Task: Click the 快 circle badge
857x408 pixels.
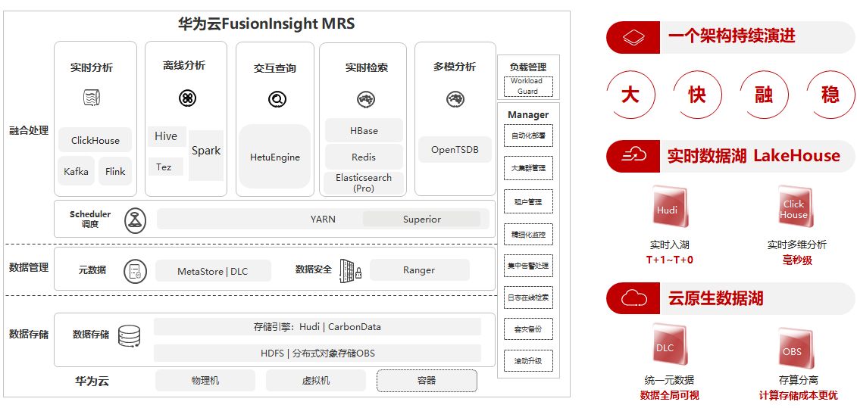Action: pos(697,95)
